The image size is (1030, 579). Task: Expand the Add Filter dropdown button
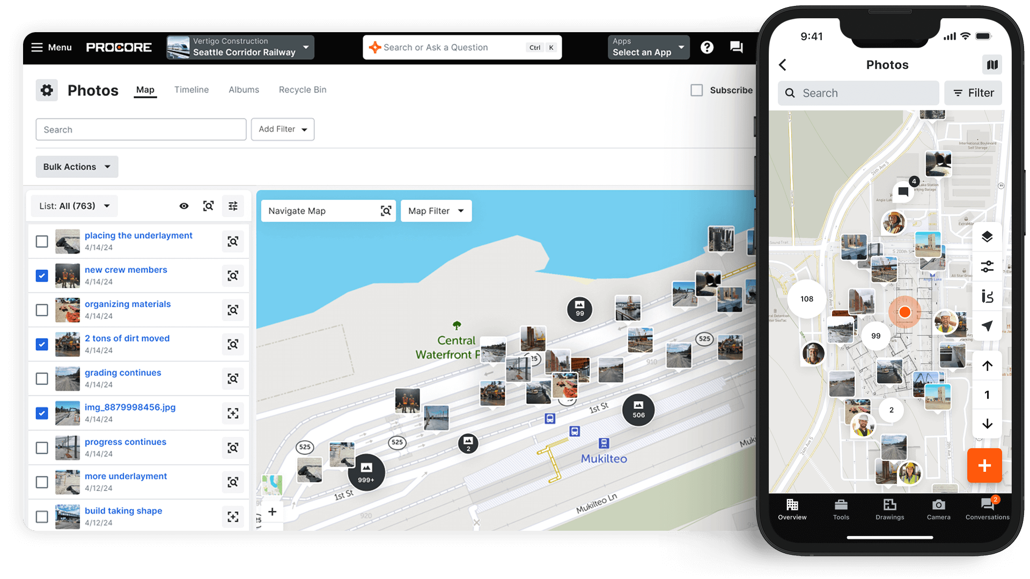click(x=282, y=129)
